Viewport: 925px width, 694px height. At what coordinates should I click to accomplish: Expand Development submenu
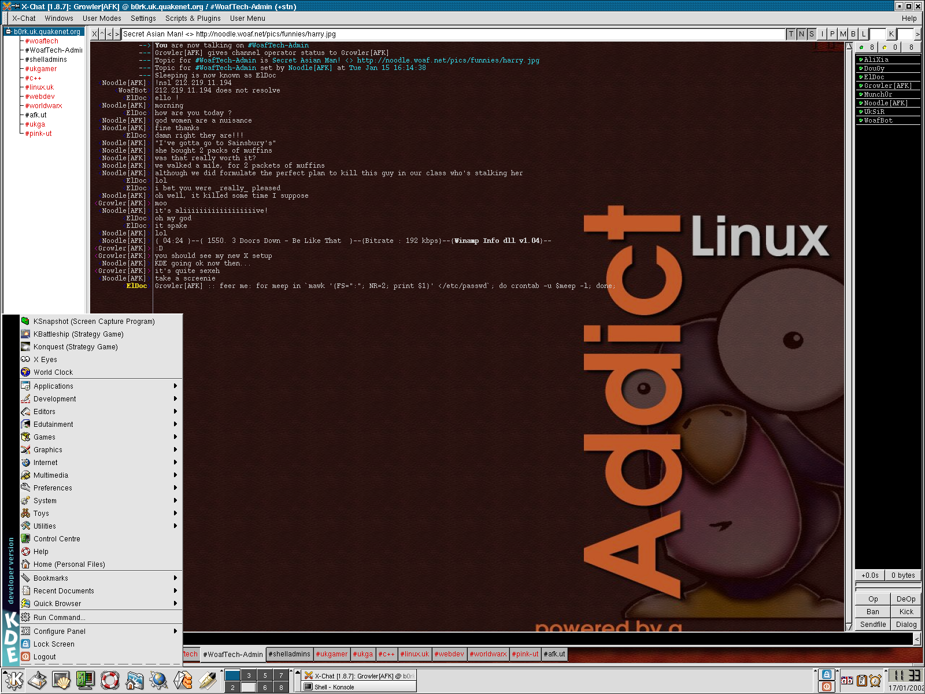tap(101, 399)
